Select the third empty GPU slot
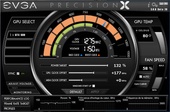The width and height of the screenshot is (170, 112). [18, 52]
